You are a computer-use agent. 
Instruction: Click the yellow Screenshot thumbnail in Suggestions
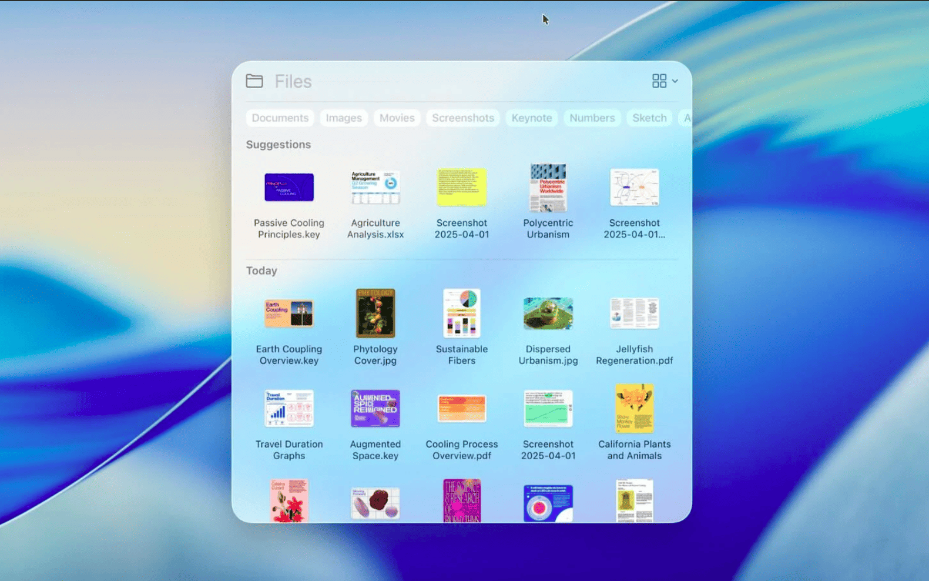click(462, 187)
